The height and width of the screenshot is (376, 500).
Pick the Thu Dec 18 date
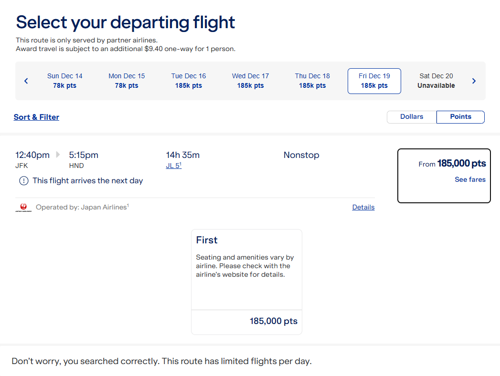312,81
